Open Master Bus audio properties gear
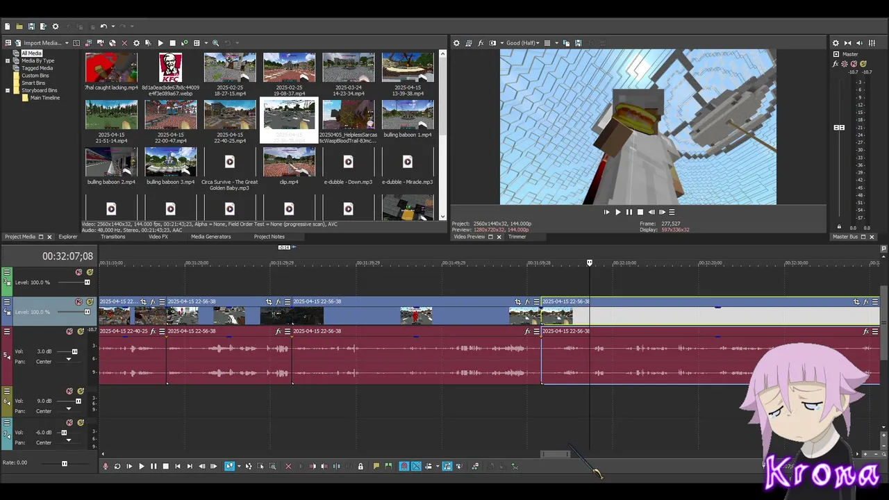 [836, 43]
